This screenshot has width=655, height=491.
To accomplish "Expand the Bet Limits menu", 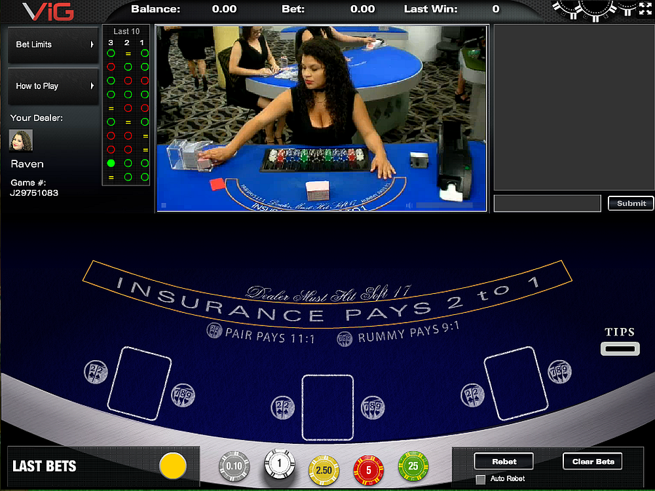I will 54,45.
